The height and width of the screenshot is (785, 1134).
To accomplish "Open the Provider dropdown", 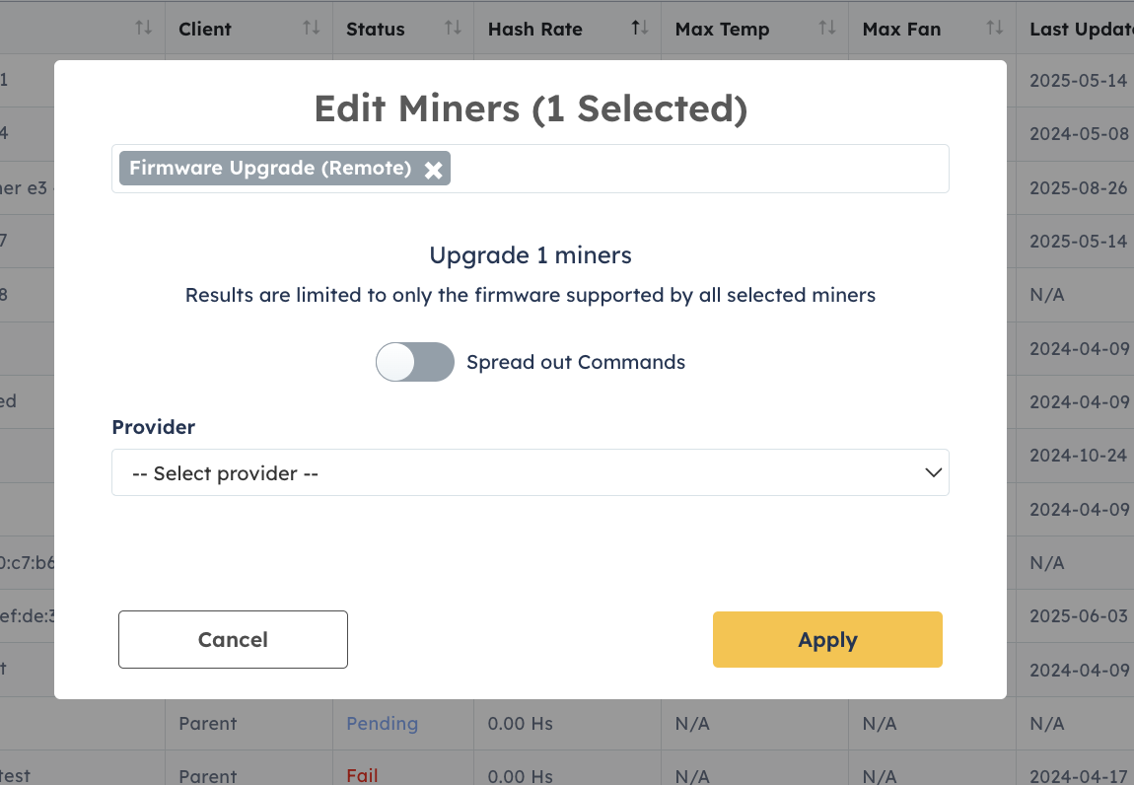I will [x=530, y=472].
